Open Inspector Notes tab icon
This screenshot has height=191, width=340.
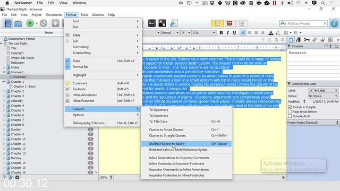pos(291,40)
